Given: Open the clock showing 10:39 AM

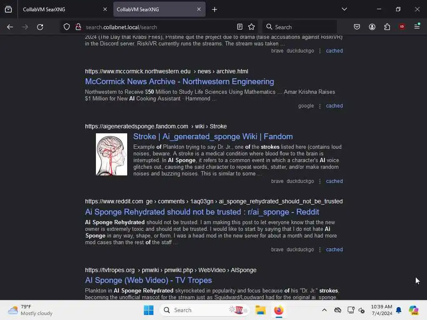Looking at the screenshot, I should (382, 310).
